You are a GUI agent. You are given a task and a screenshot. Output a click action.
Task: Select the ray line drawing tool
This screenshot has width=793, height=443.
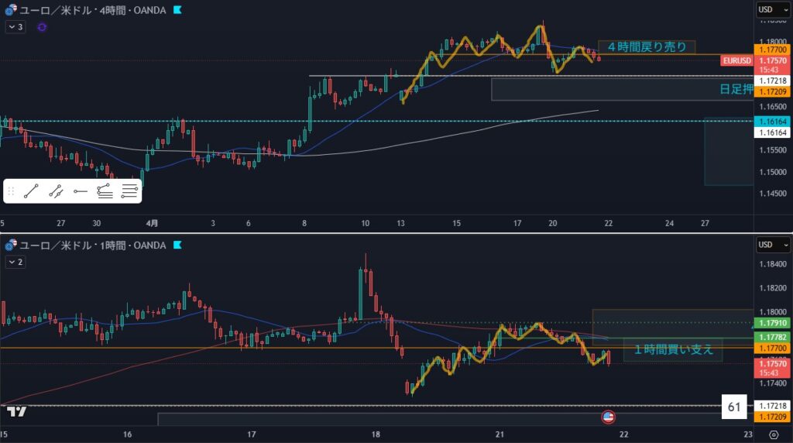point(56,191)
